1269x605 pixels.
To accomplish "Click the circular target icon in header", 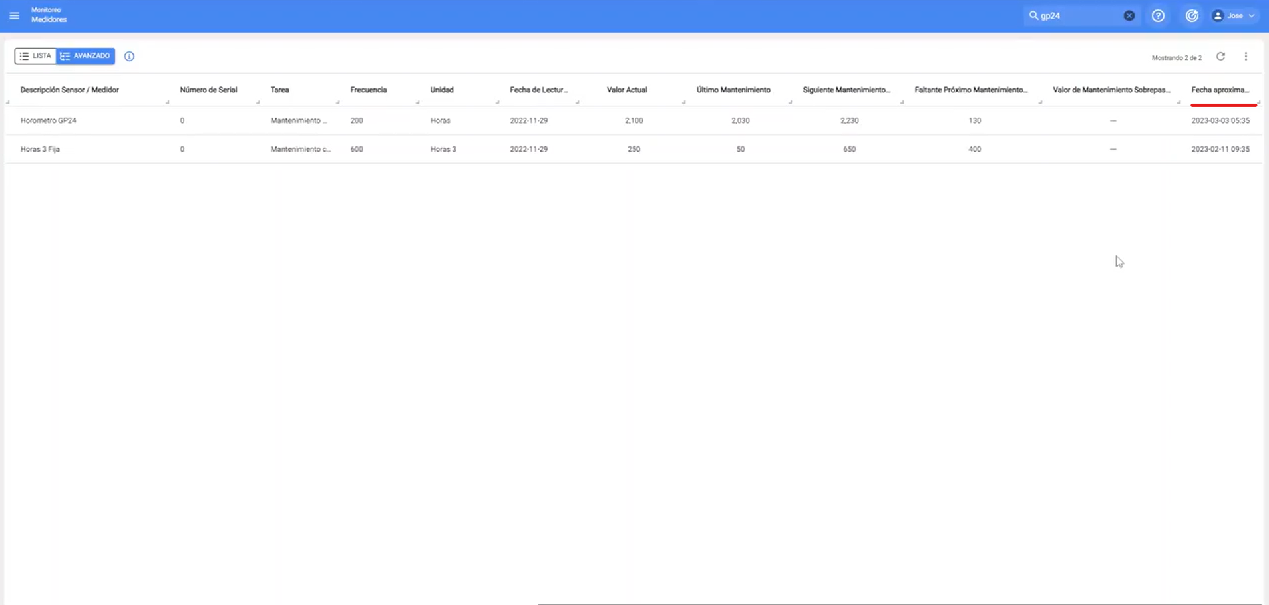I will (x=1192, y=15).
